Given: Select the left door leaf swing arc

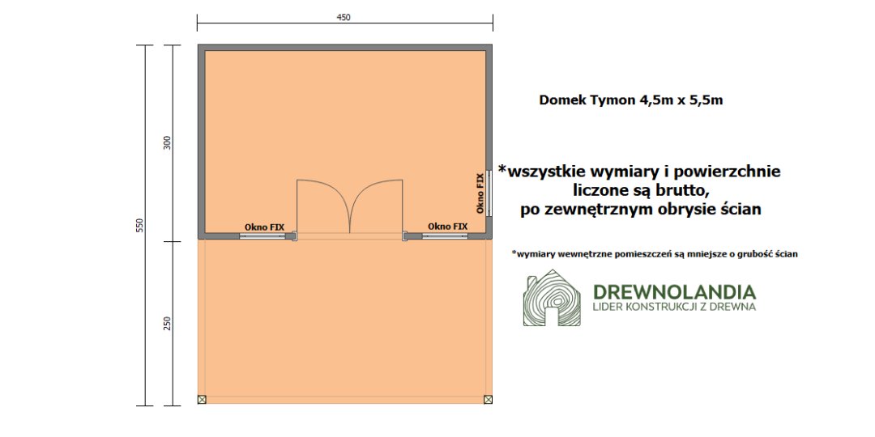Looking at the screenshot, I should point(323,206).
